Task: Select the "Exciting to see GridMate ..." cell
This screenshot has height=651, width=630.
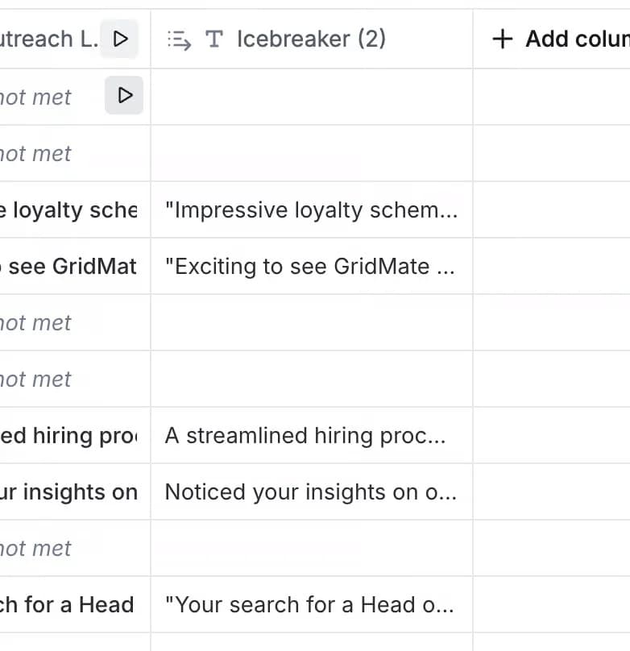Action: click(x=312, y=266)
